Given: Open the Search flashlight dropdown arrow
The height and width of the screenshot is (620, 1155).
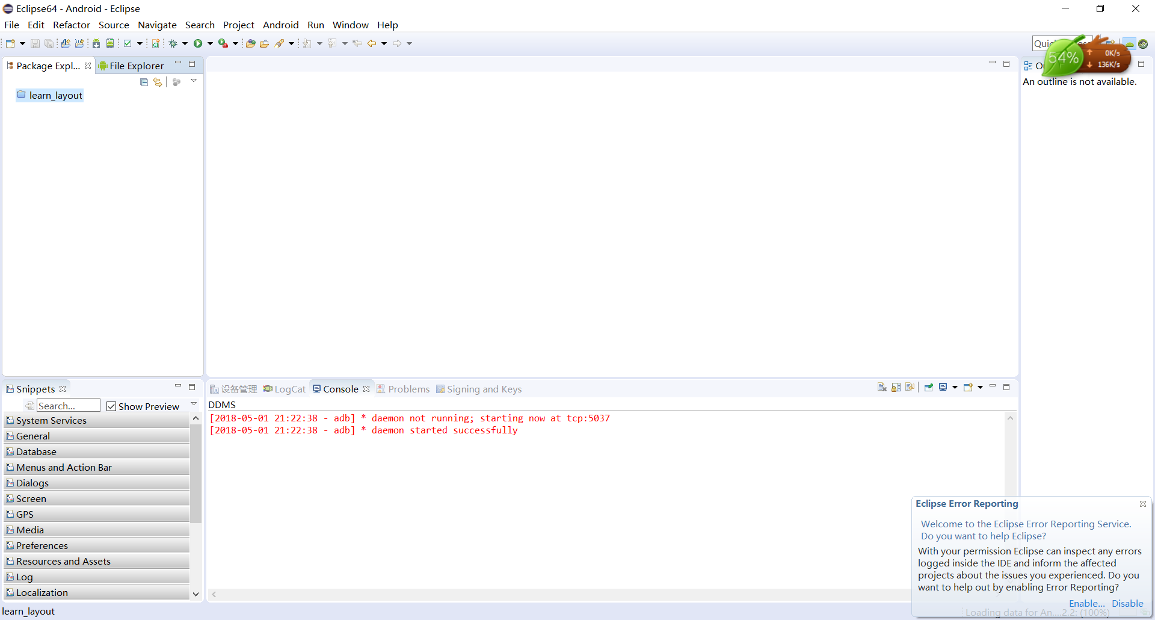Looking at the screenshot, I should pyautogui.click(x=291, y=43).
